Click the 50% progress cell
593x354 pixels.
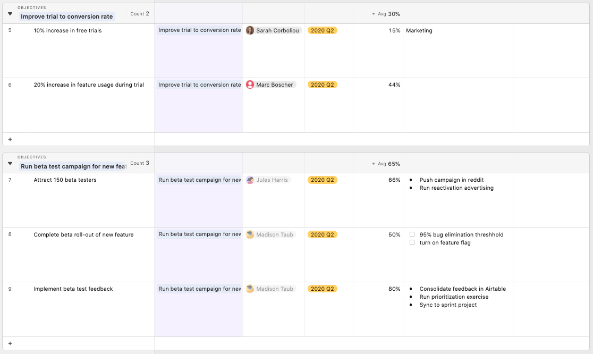(378, 255)
